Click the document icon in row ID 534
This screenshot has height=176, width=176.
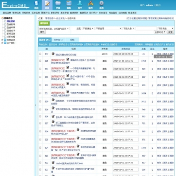click(68, 67)
